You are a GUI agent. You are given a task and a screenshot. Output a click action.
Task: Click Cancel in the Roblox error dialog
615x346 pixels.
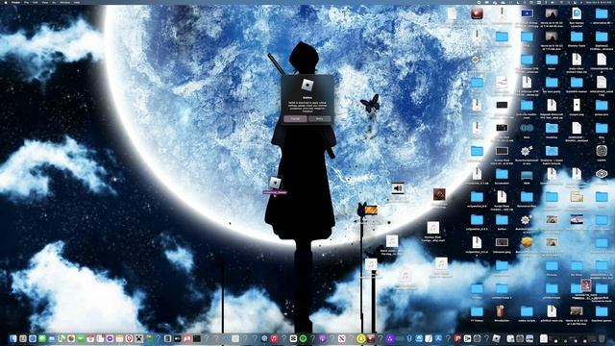coord(295,118)
